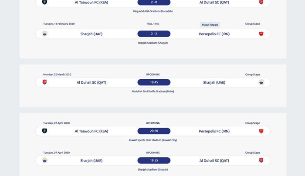Open Sharjah (UAE) team in 2-2 match

(x=91, y=34)
